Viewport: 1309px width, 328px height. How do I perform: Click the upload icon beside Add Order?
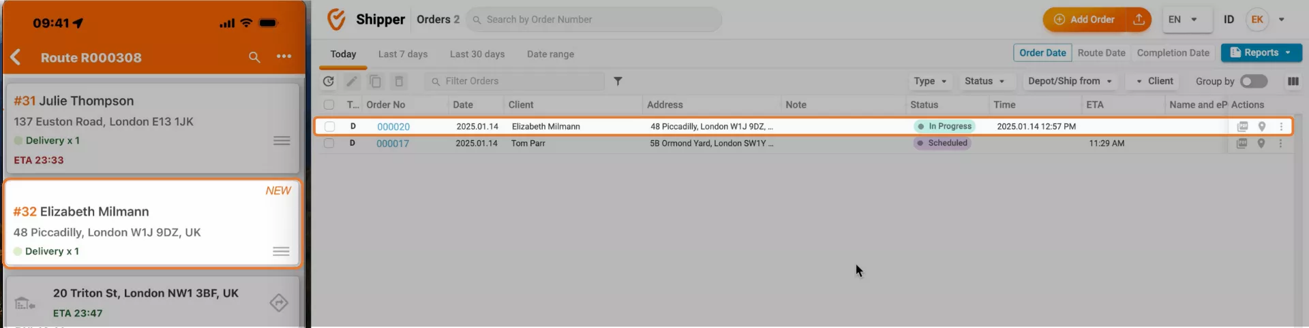[1139, 20]
